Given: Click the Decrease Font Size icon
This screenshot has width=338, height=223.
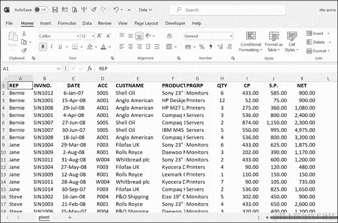Looking at the screenshot, I should click(x=109, y=36).
